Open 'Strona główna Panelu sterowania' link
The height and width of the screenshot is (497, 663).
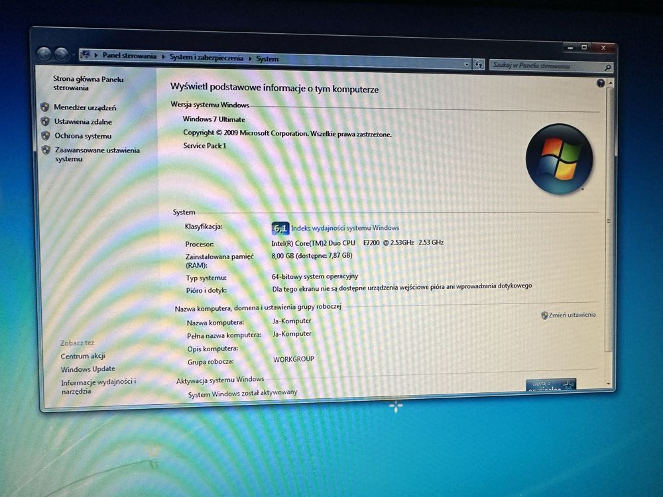click(88, 83)
